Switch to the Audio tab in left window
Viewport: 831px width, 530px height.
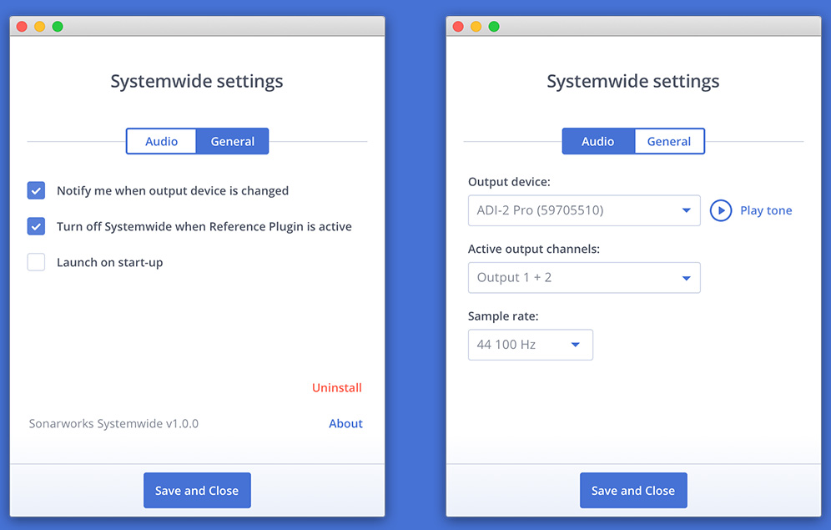click(161, 141)
